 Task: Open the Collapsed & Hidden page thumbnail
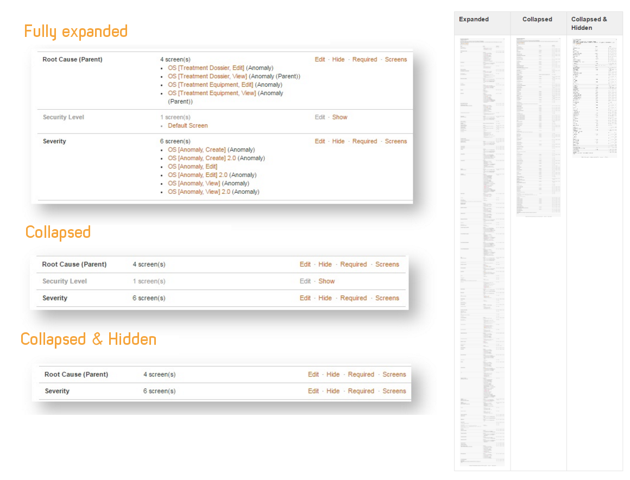click(x=595, y=98)
